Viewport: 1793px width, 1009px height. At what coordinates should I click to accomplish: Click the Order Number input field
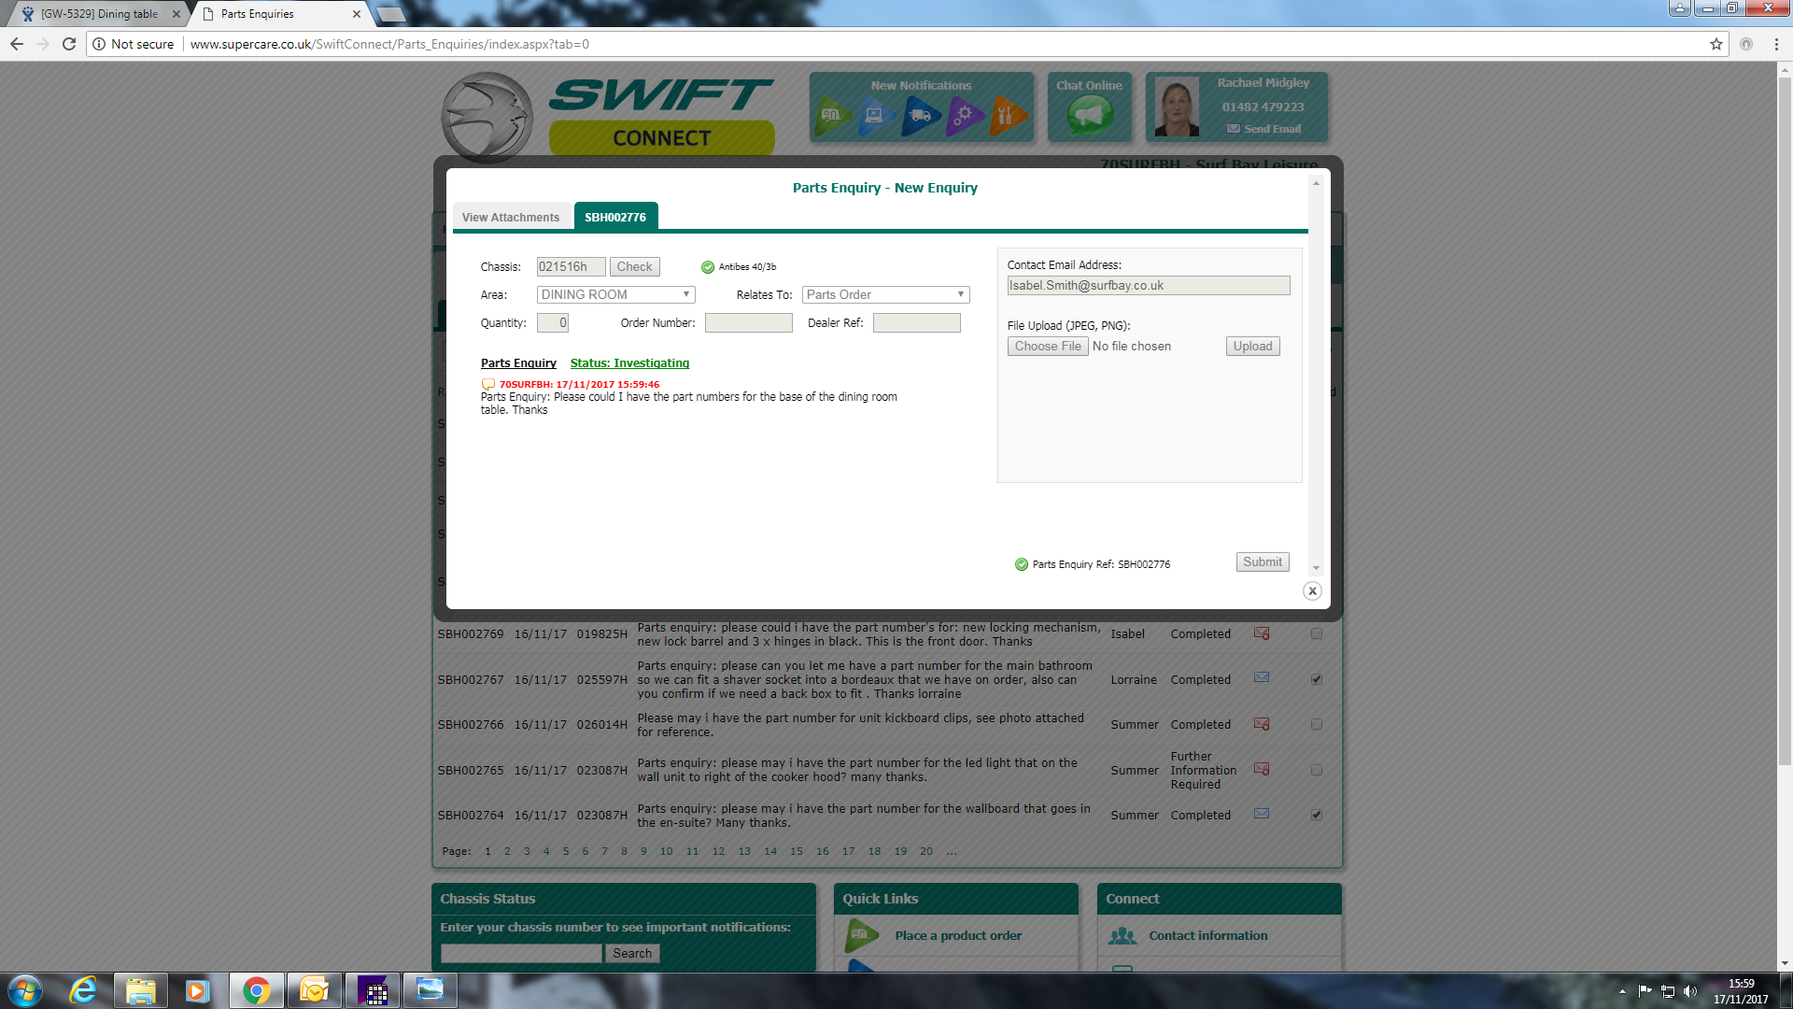pos(748,323)
